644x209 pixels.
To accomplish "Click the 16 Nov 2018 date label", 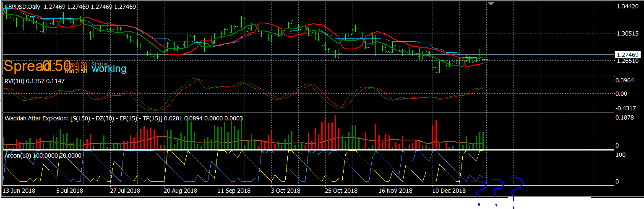I will pos(396,191).
